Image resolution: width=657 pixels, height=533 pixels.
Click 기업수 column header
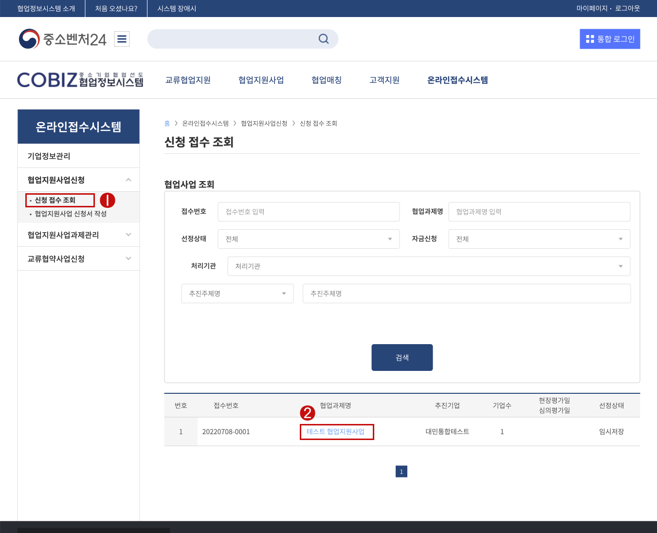[x=502, y=405]
